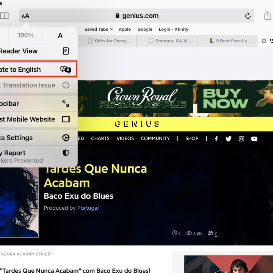This screenshot has width=273, height=273.
Task: Switch to Sonoma, CA W... tab
Action: click(x=167, y=41)
